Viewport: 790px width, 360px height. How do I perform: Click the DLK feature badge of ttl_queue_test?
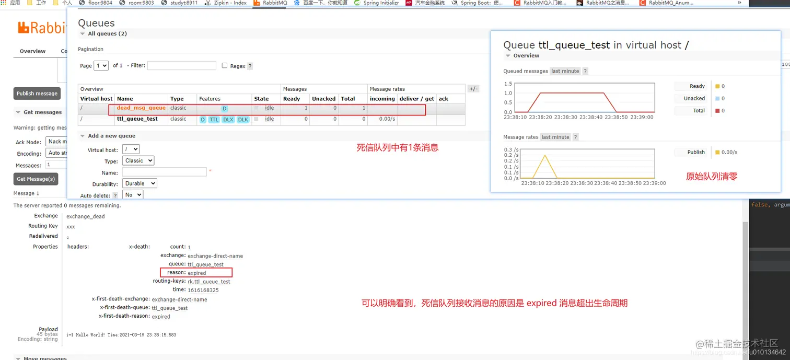(243, 120)
